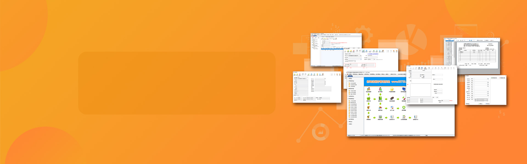Screen dimensions: 527x164
Task: Expand 仓库业务 node in navigation tree
Action: tap(348, 96)
